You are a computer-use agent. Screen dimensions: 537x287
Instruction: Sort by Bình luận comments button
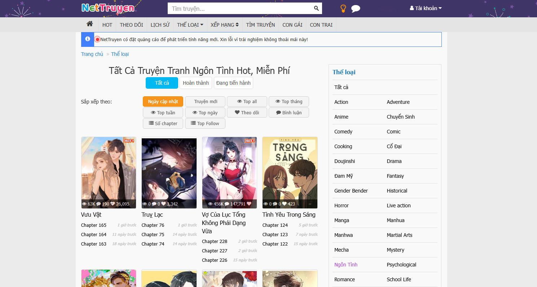(x=289, y=112)
